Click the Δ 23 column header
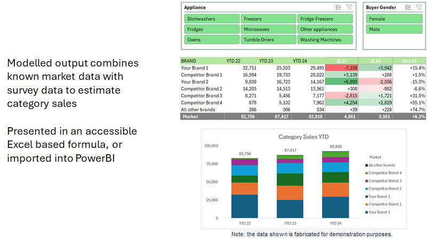431x241 pixels. click(x=342, y=61)
